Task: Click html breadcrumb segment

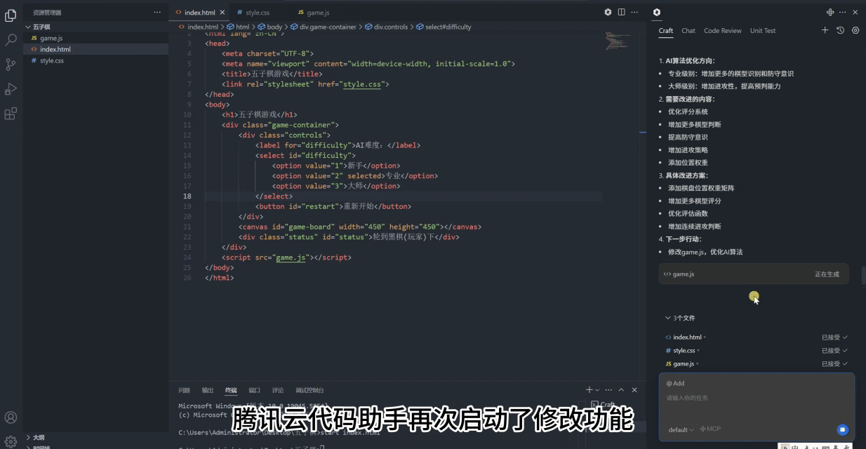Action: coord(242,27)
